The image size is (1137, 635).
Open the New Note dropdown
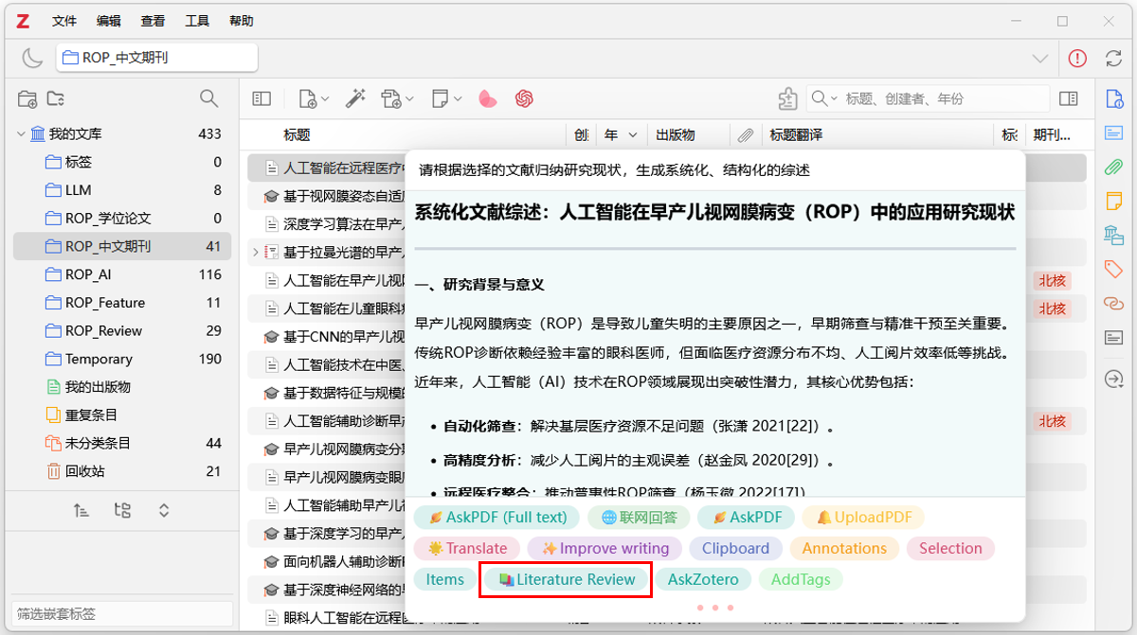(x=447, y=98)
